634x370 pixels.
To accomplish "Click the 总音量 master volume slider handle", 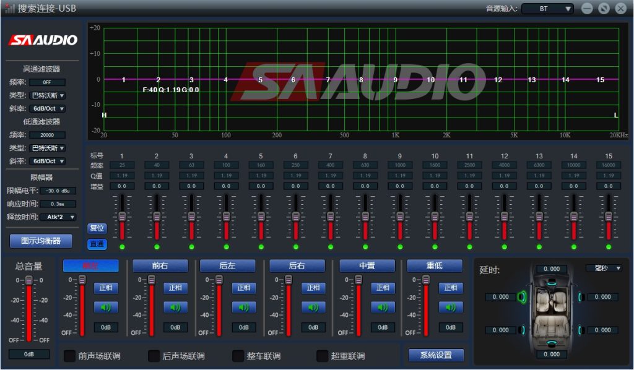I will coord(28,280).
